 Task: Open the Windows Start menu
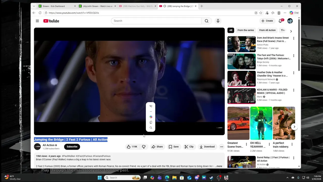(x=100, y=178)
